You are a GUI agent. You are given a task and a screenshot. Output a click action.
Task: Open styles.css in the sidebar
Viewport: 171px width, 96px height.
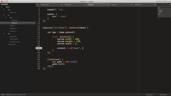[13, 12]
